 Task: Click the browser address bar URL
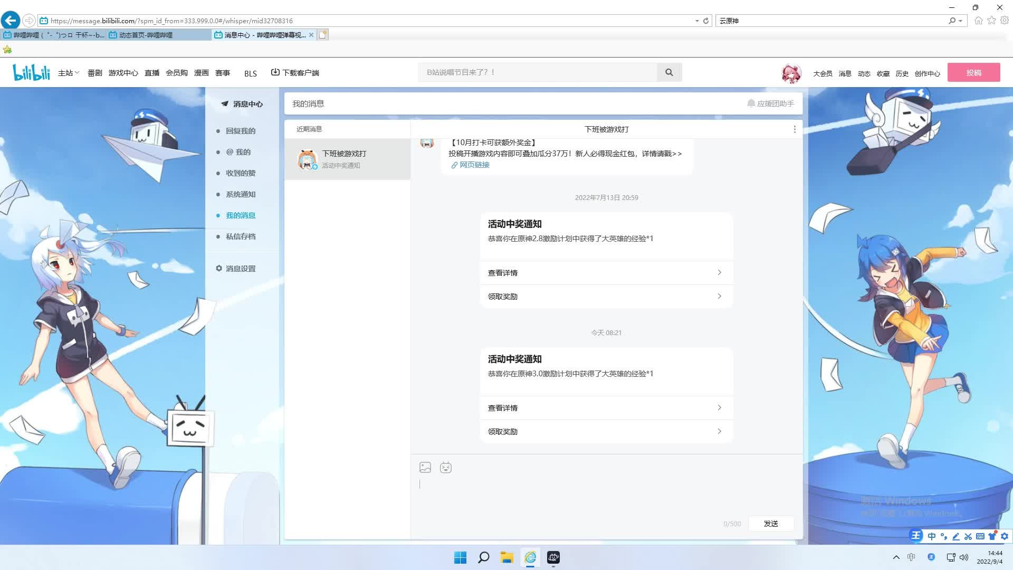[x=171, y=21]
